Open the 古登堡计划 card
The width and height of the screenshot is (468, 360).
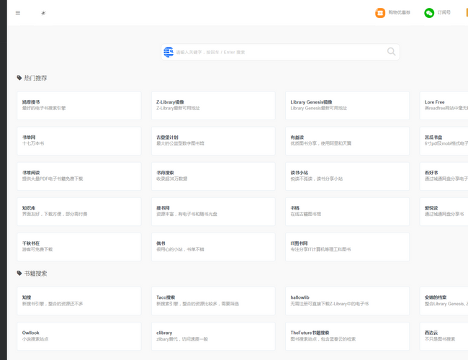tap(213, 141)
